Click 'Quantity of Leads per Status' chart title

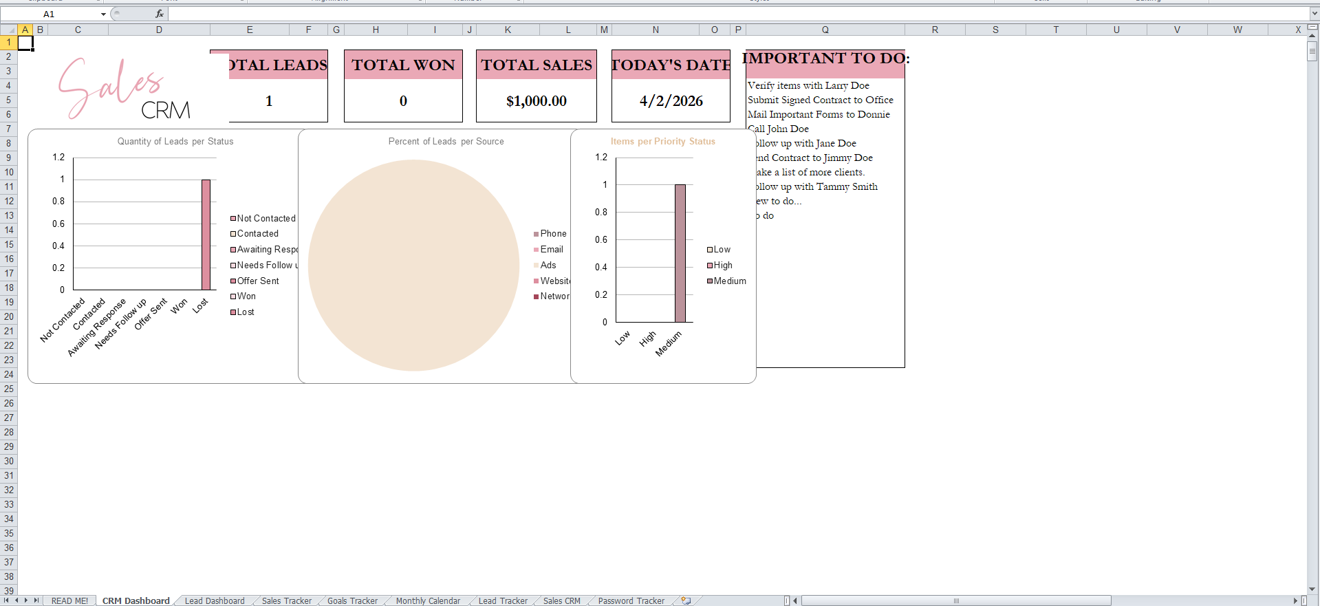[175, 141]
